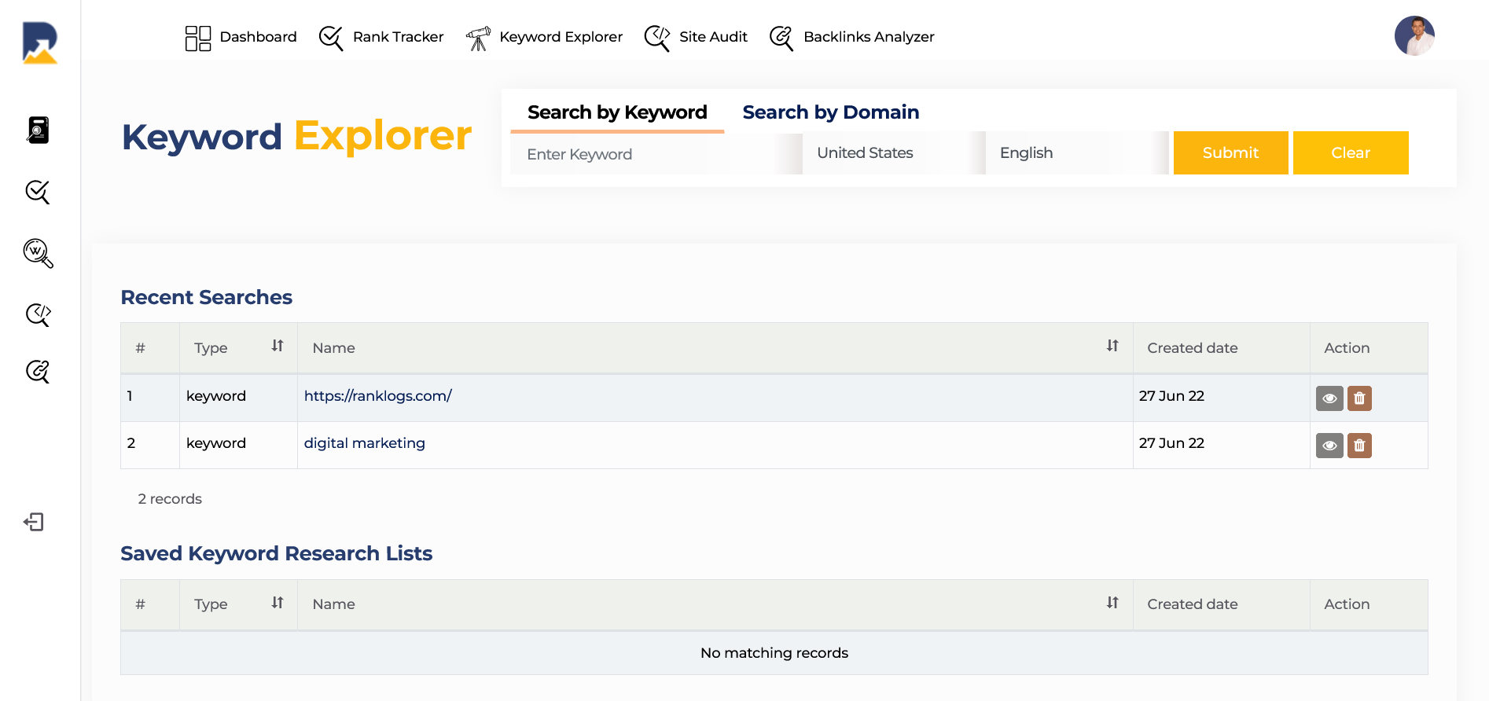Go to Backlinks Analyzer menu item
The width and height of the screenshot is (1489, 701).
pos(869,37)
